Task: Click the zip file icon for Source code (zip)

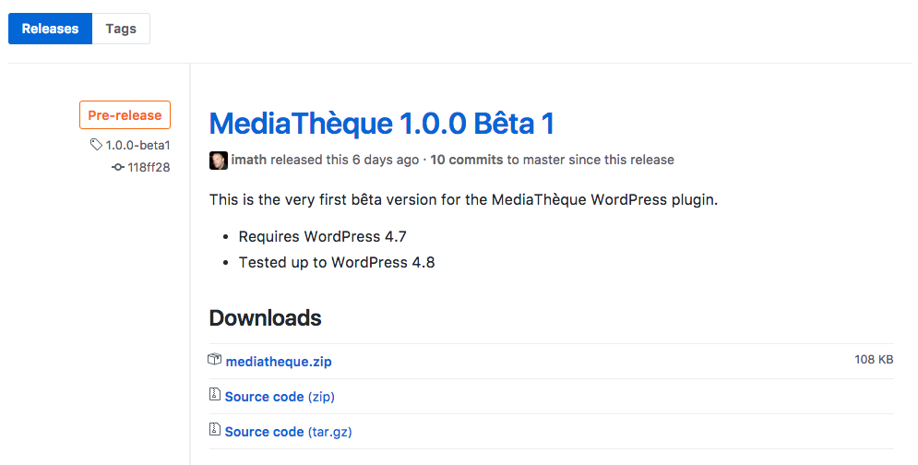Action: tap(215, 394)
